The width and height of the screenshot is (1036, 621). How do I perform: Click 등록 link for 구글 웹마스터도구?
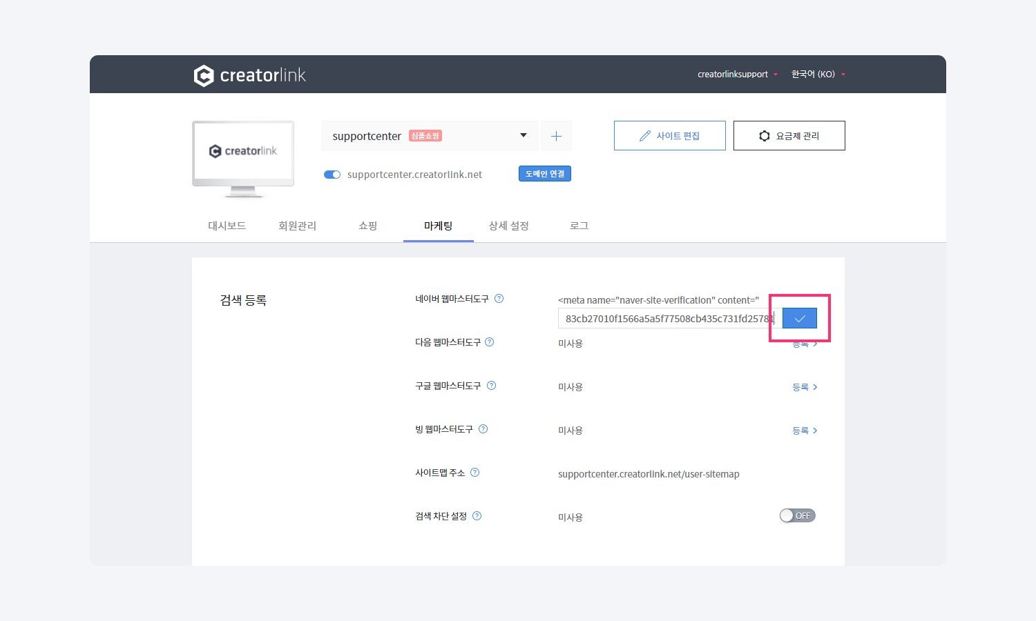point(805,387)
